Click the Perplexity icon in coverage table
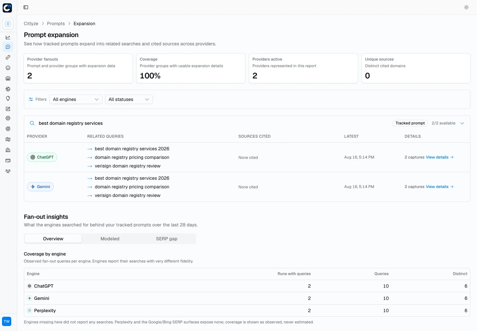Screen dimensions: 477x331 coord(29,310)
